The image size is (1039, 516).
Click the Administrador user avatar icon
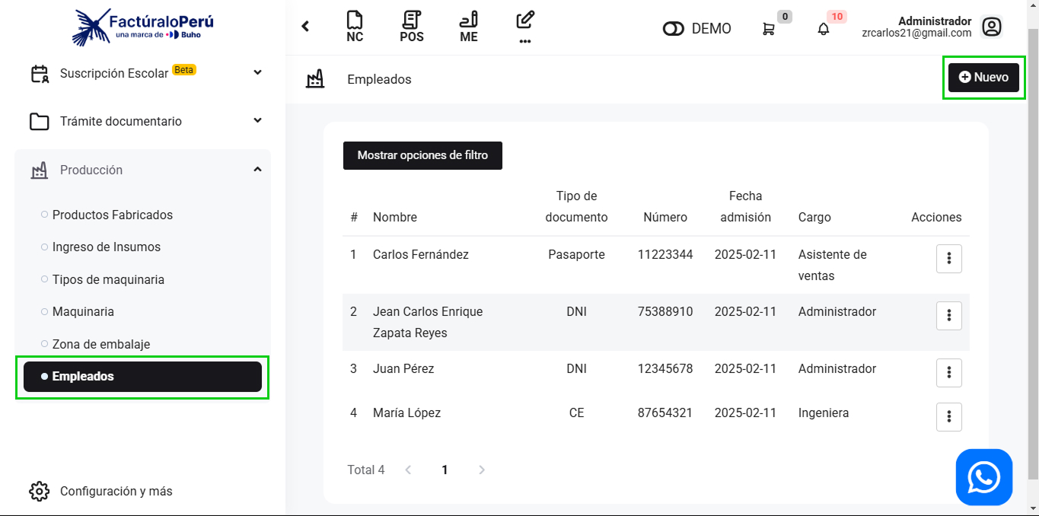pos(991,27)
